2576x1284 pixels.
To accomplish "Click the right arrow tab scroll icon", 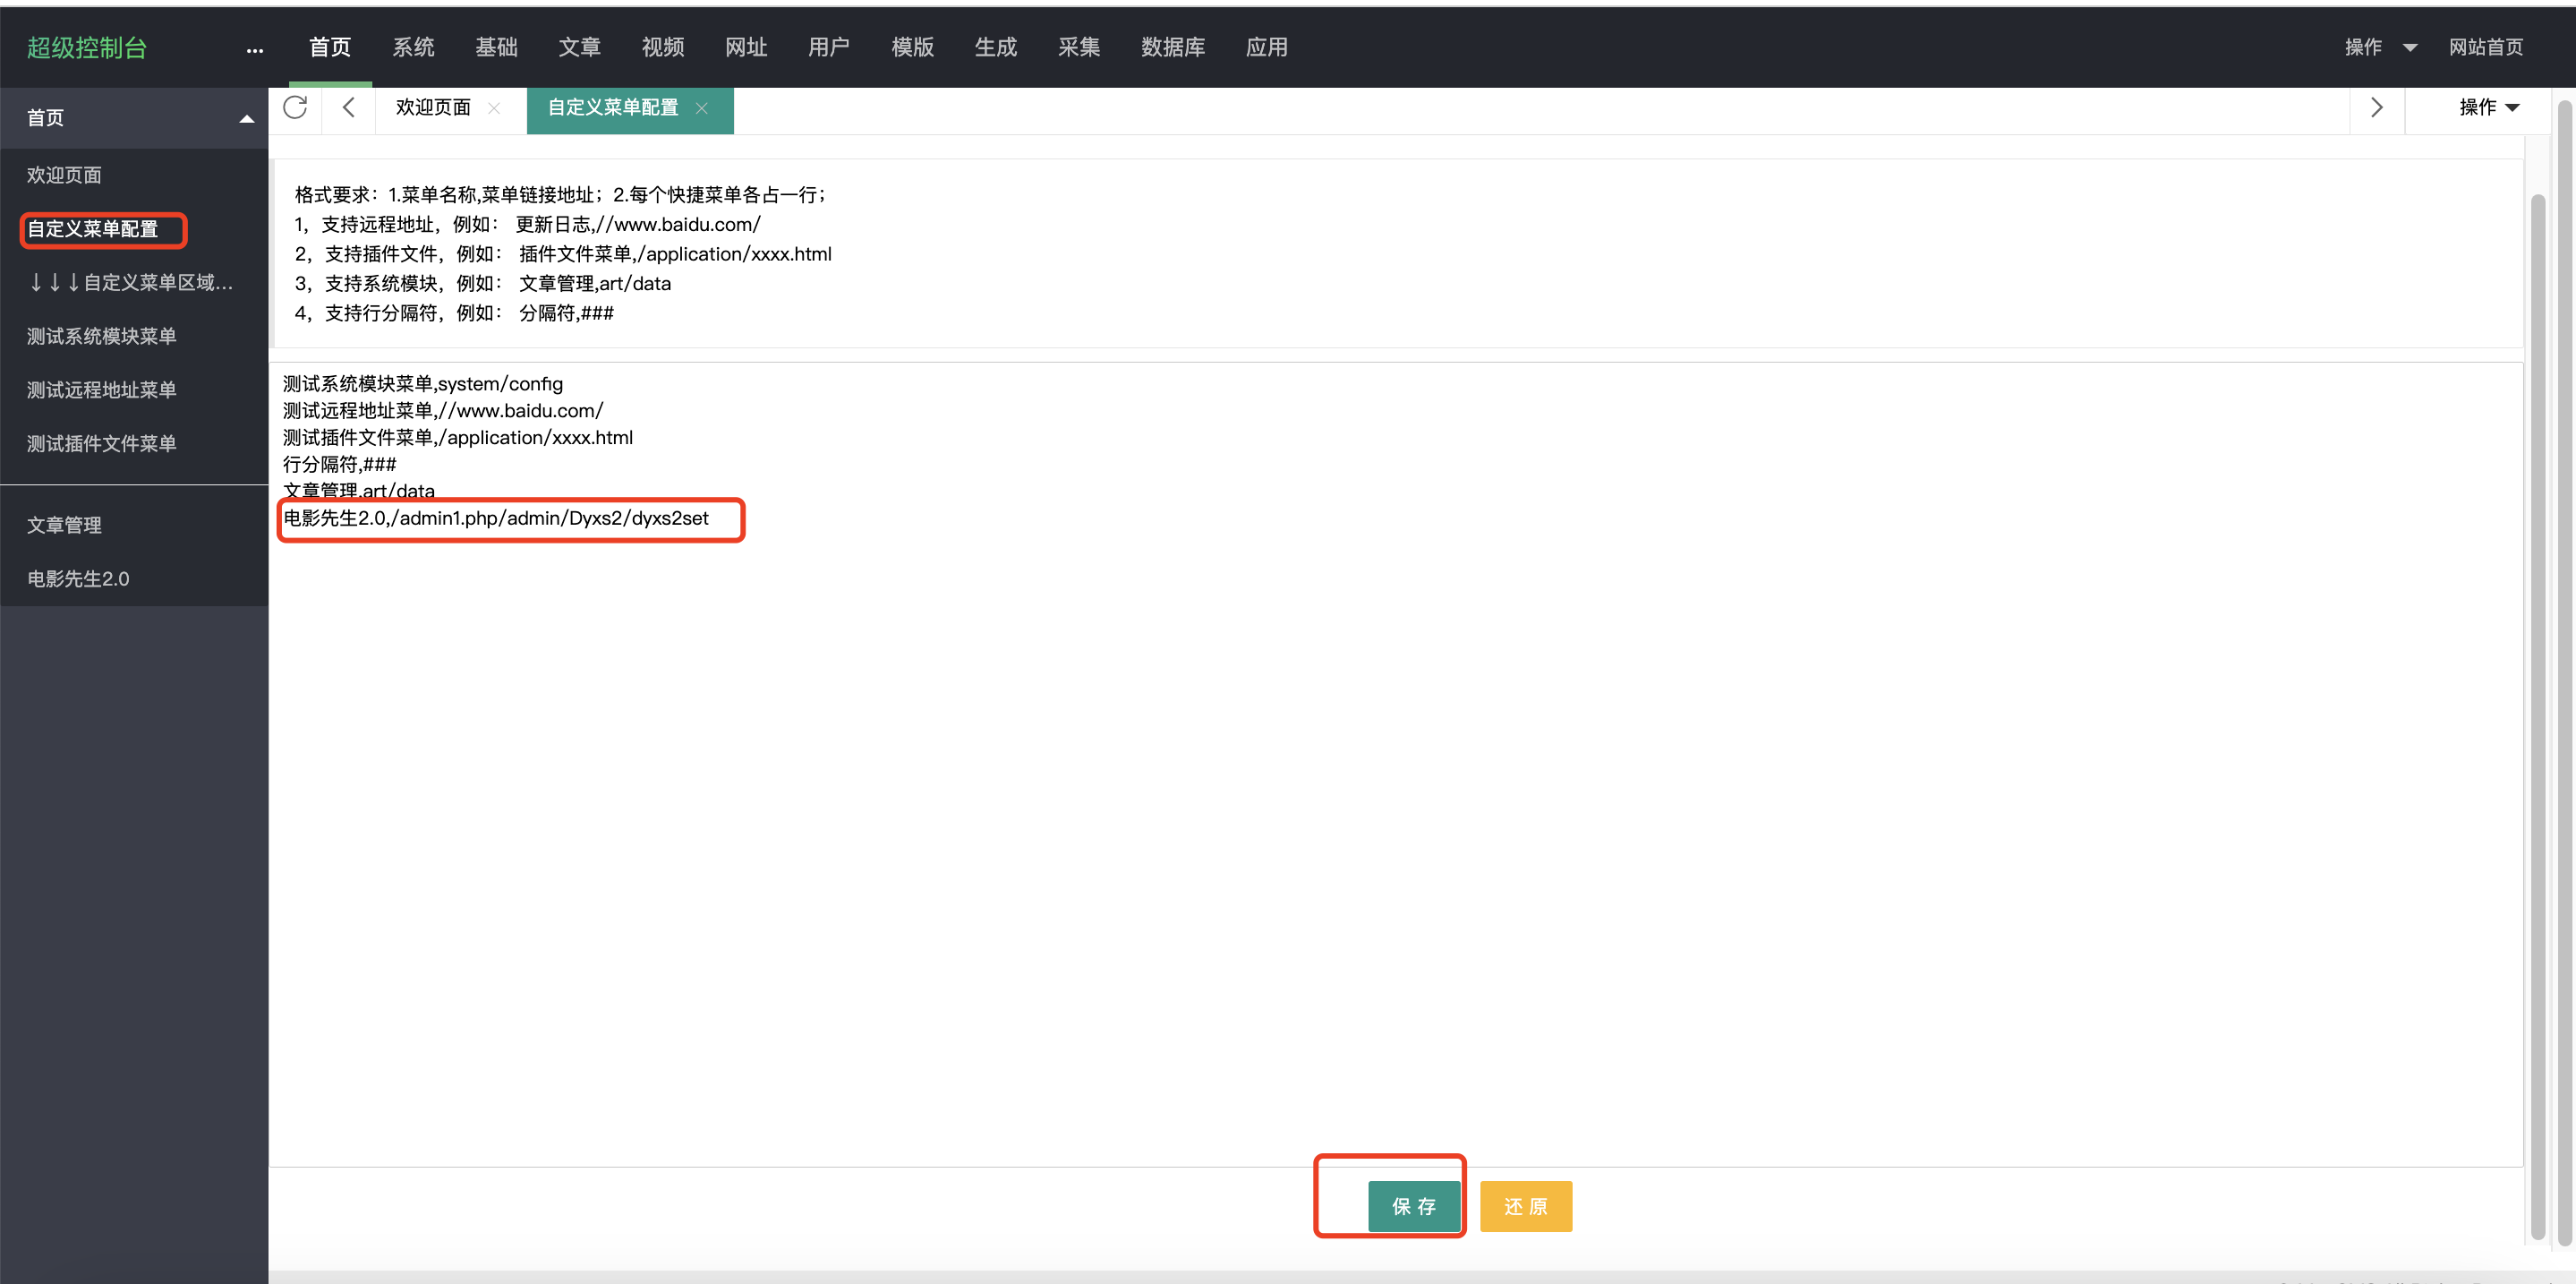I will click(2377, 108).
